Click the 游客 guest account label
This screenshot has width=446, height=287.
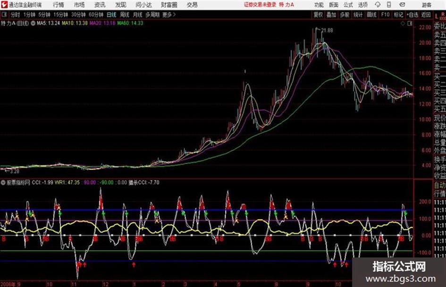[426, 5]
